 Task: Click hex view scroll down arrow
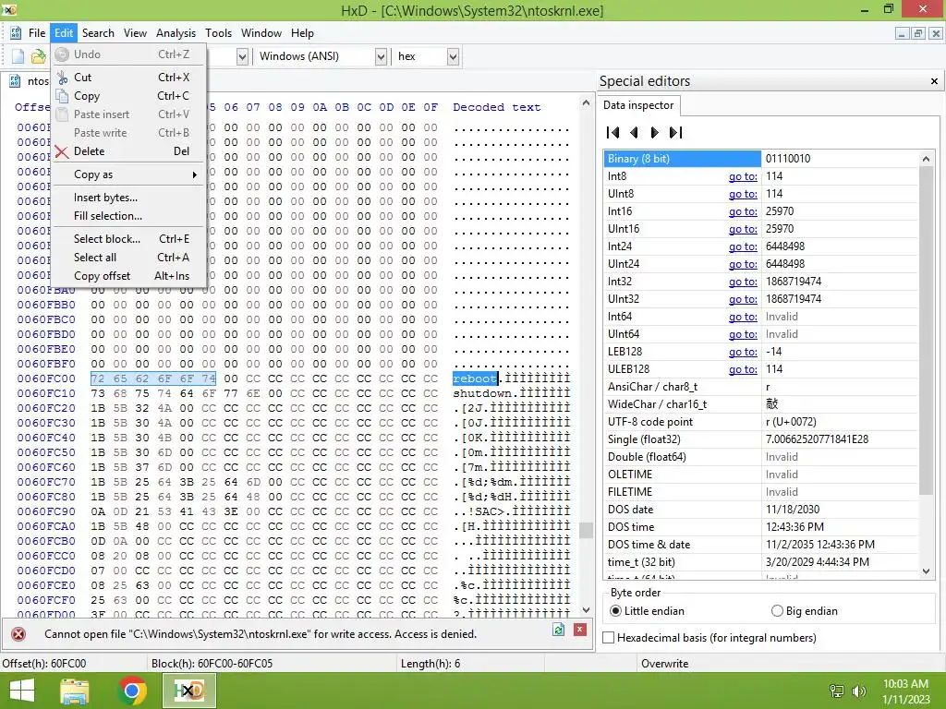click(x=586, y=610)
